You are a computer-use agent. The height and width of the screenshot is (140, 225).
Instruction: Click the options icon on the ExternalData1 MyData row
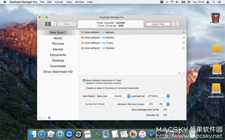point(183,32)
